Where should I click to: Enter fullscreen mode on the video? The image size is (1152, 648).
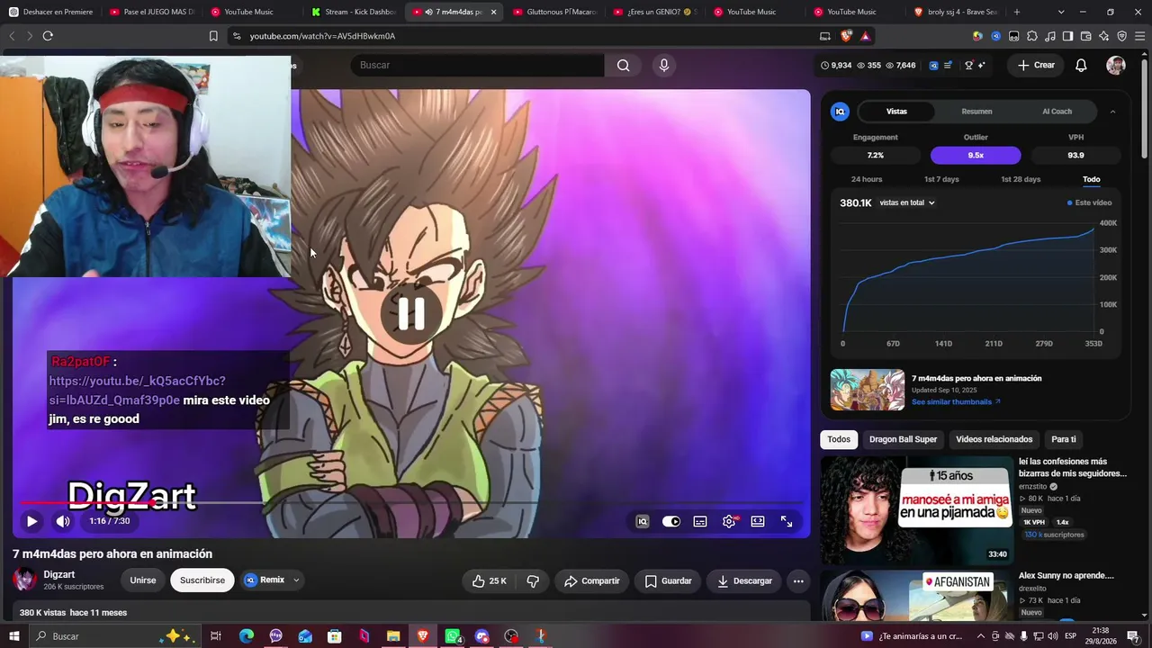[787, 521]
